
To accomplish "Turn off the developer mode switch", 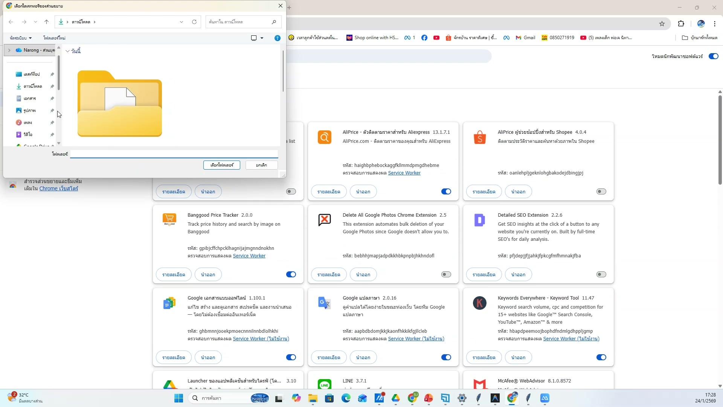I will pos(713,56).
